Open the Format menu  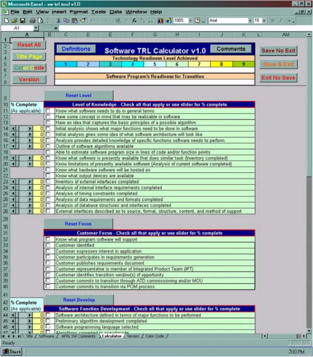(x=79, y=12)
